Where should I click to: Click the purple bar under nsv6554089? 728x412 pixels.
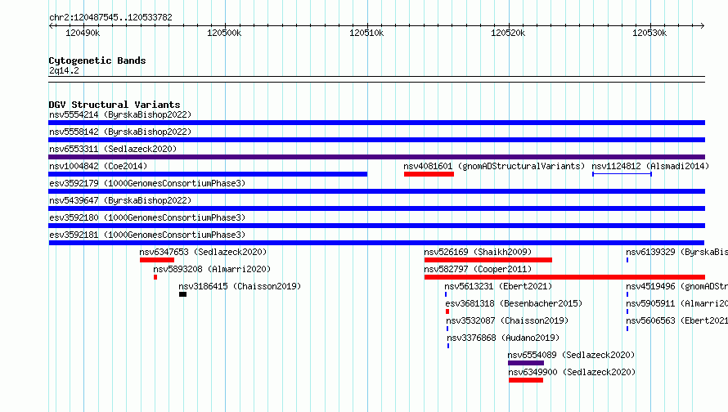click(526, 363)
